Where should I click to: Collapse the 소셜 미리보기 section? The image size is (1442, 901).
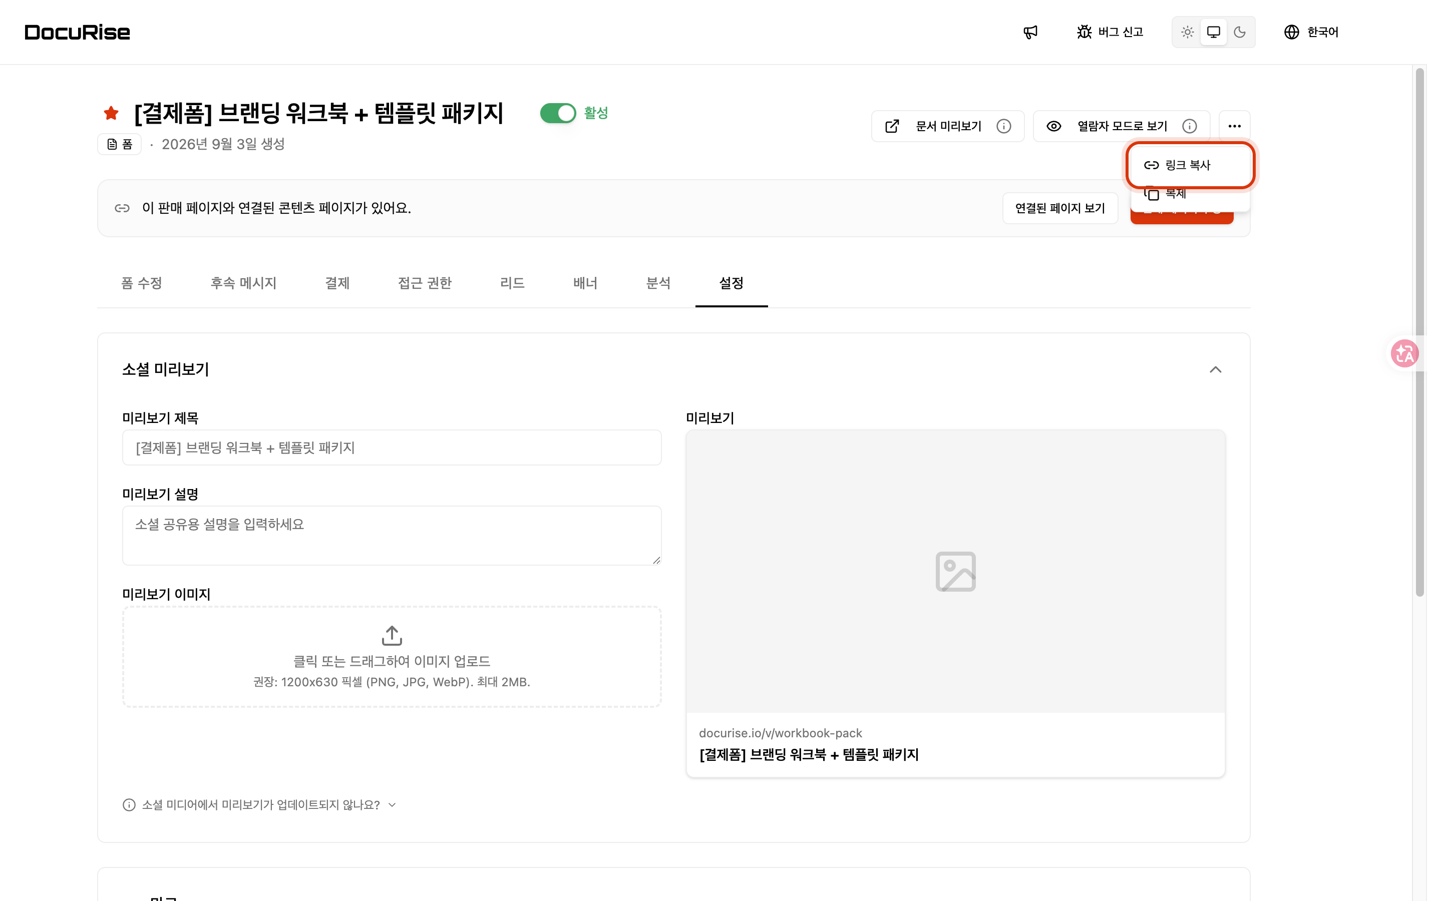coord(1215,369)
